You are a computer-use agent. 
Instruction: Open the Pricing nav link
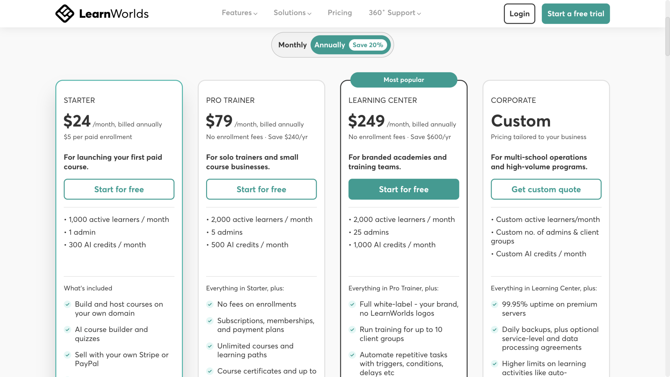[x=340, y=13]
